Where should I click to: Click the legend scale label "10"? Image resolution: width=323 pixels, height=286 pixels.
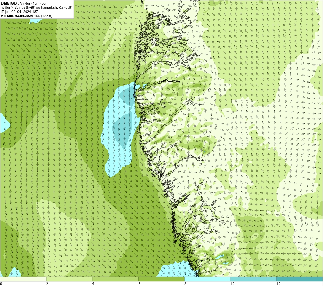[233, 284]
